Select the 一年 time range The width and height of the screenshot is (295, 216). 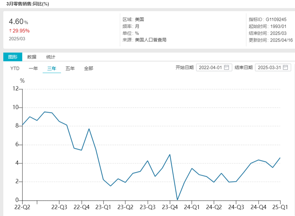[33, 68]
